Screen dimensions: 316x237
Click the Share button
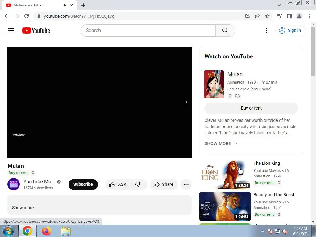[x=164, y=185]
